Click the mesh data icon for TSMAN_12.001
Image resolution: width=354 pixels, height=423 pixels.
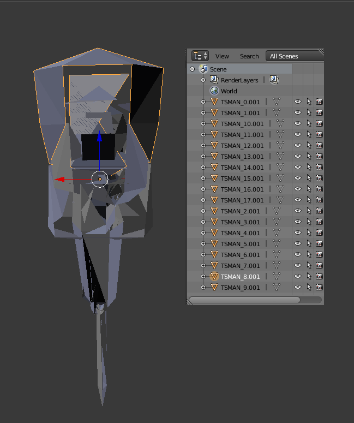(280, 145)
